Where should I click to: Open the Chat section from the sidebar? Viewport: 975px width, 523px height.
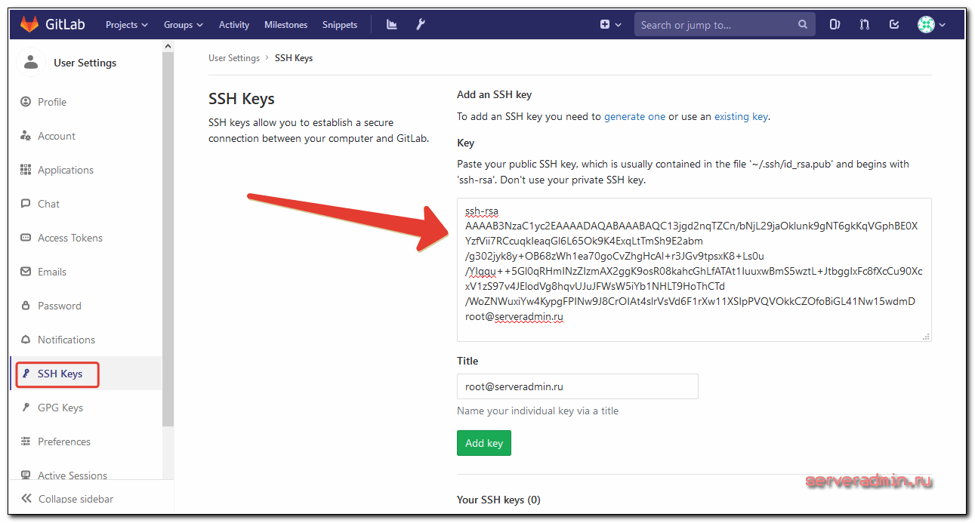click(x=26, y=204)
